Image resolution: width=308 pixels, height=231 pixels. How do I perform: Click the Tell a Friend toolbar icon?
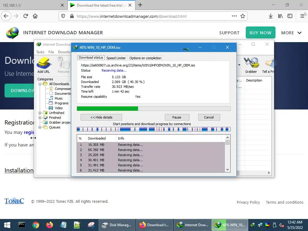(x=268, y=65)
